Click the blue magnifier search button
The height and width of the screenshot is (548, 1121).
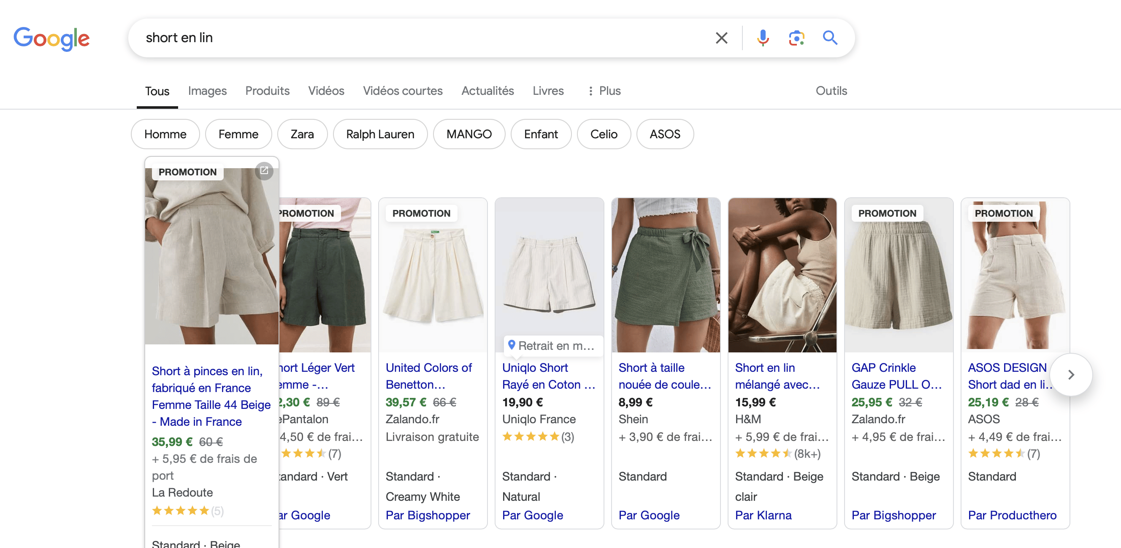click(830, 38)
